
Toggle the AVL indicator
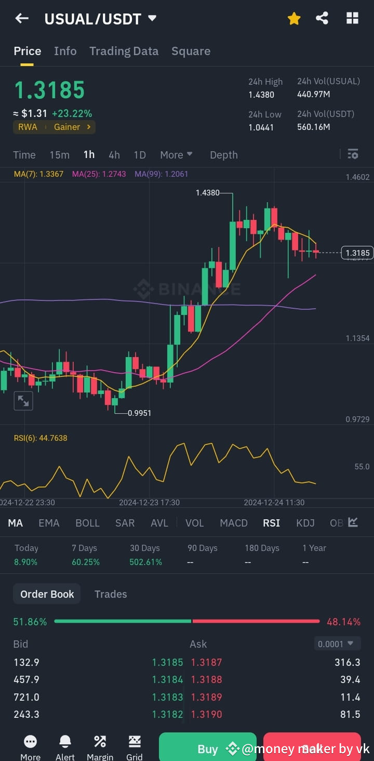click(159, 523)
